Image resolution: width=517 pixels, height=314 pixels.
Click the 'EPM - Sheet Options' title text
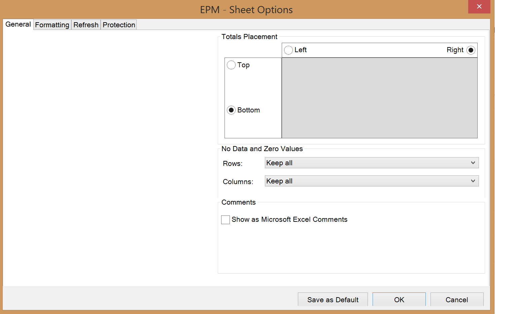(246, 10)
